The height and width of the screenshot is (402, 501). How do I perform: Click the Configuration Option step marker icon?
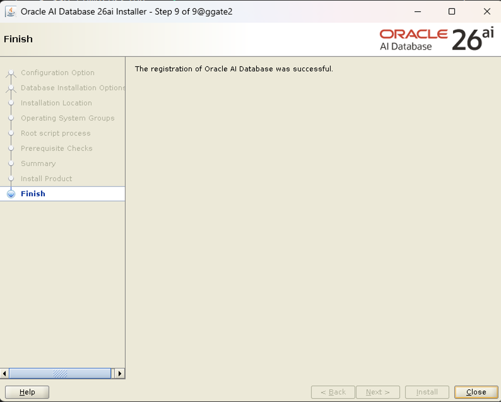[x=11, y=73]
